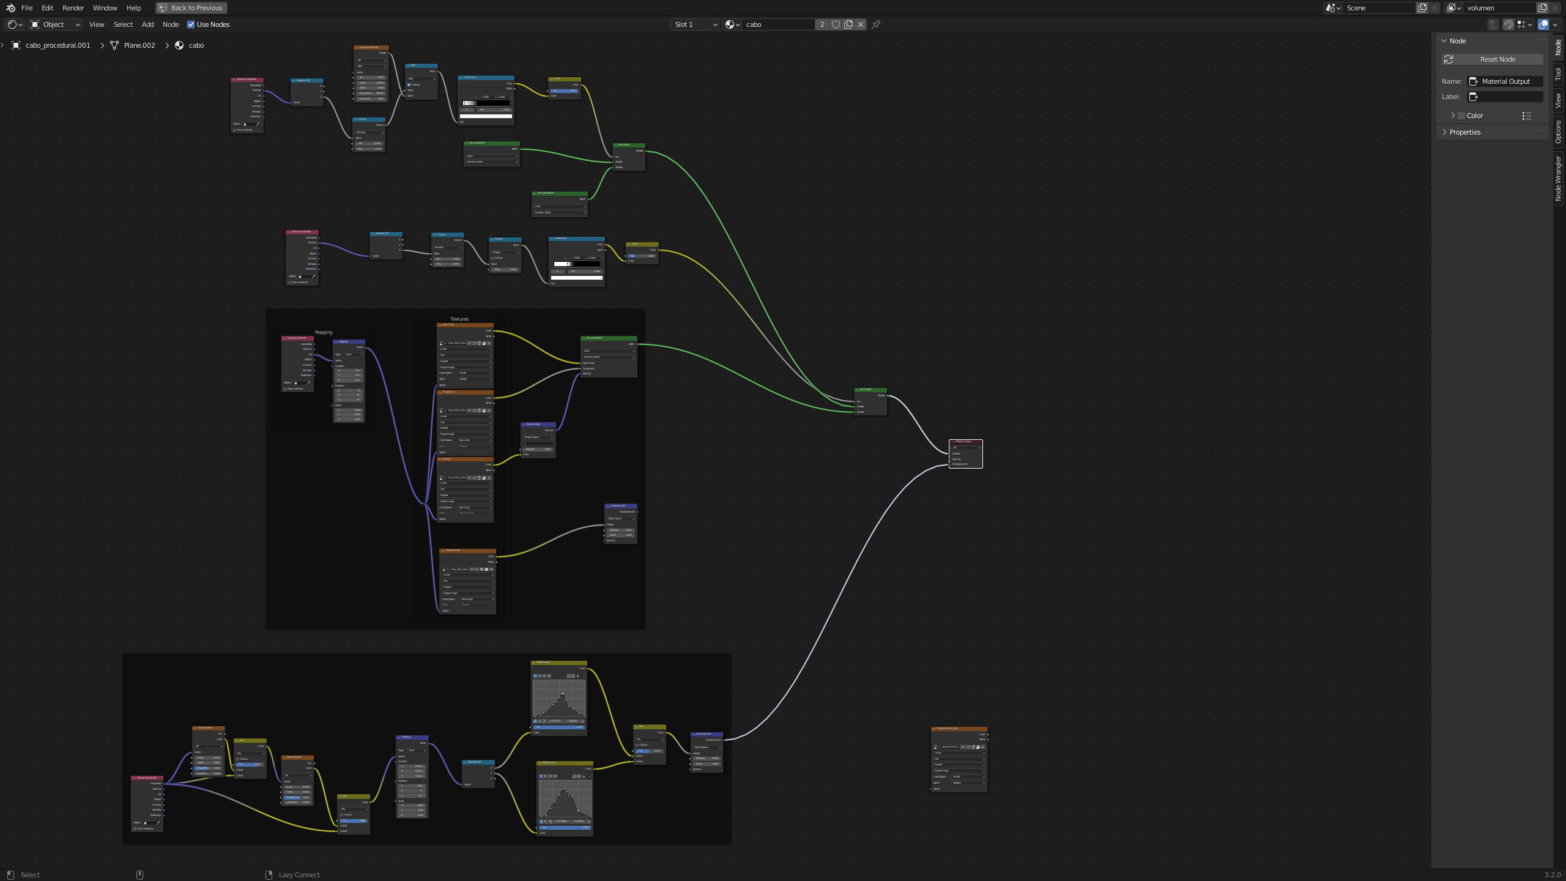Screen dimensions: 1566x881
Task: Switch to the Options sidebar tab
Action: click(x=1559, y=132)
